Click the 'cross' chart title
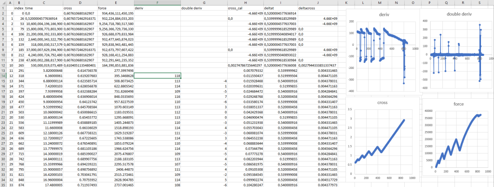 click(x=383, y=102)
